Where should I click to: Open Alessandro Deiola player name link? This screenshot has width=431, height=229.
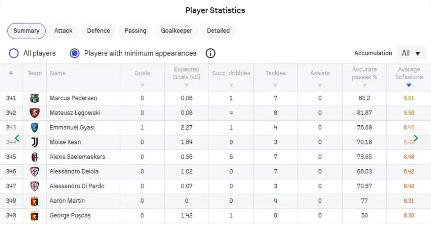[x=74, y=171]
